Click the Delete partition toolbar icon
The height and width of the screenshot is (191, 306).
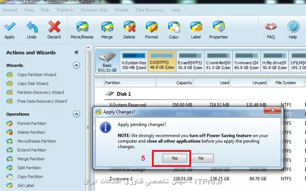pyautogui.click(x=129, y=27)
